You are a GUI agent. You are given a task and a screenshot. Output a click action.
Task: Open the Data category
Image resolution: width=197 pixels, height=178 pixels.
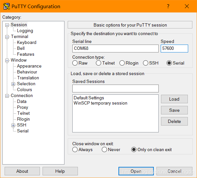tap(22, 102)
